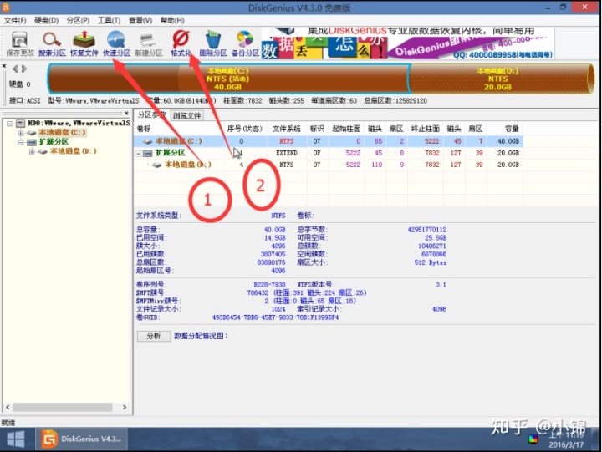Open the 文件(F) menu
The image size is (602, 452).
(x=15, y=20)
